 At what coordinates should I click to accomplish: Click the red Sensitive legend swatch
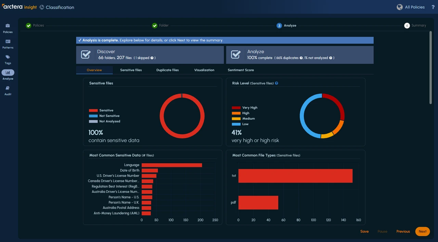point(94,110)
